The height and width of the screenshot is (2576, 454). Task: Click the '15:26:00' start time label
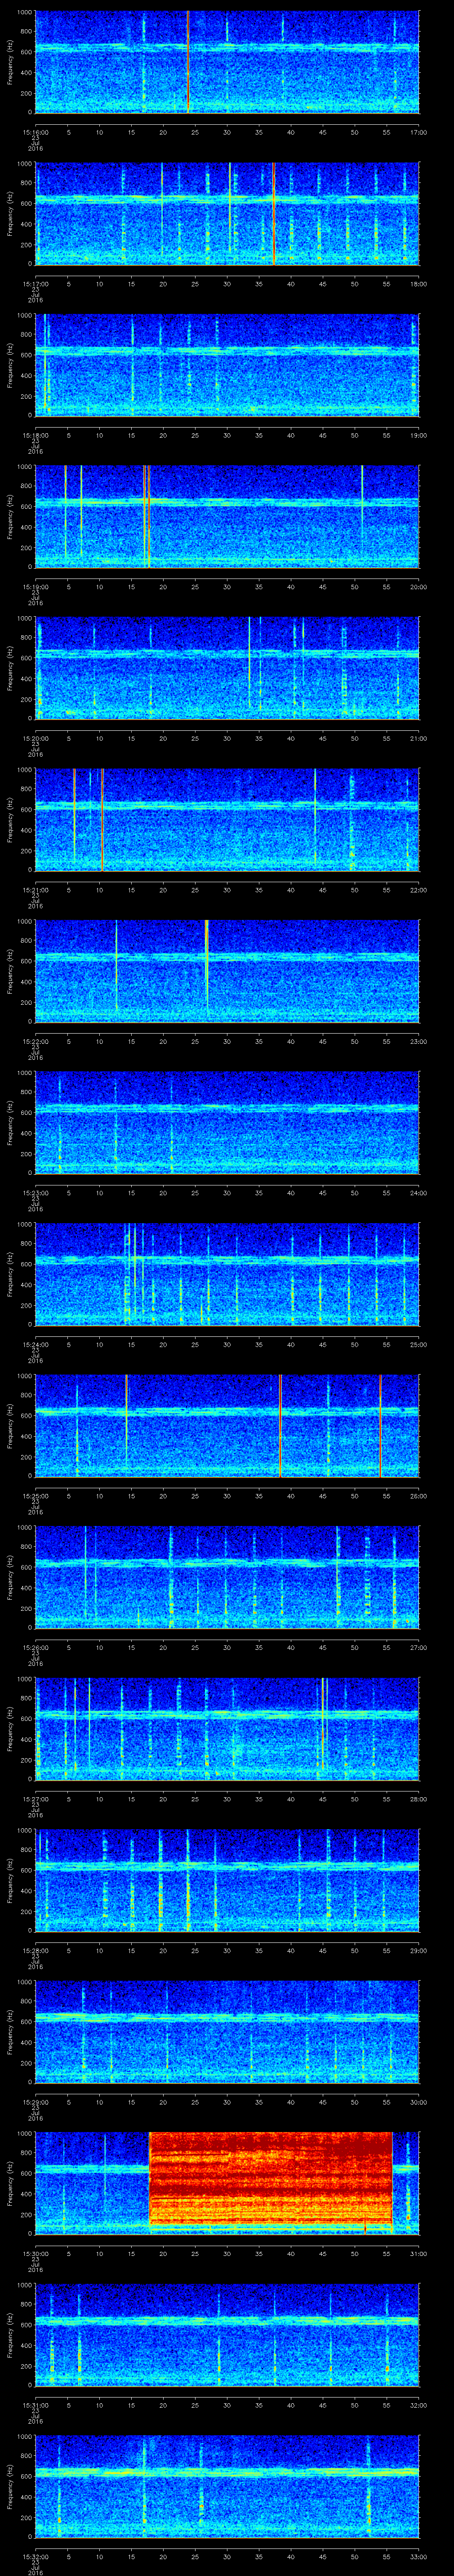pos(35,1647)
